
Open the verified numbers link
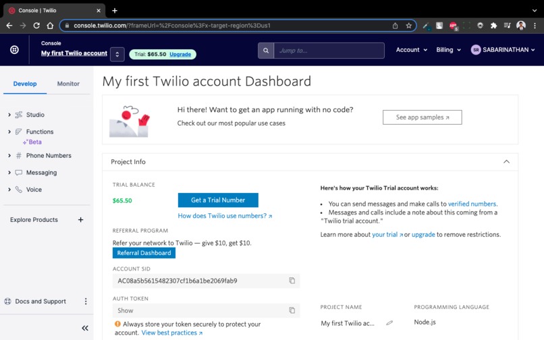point(472,204)
